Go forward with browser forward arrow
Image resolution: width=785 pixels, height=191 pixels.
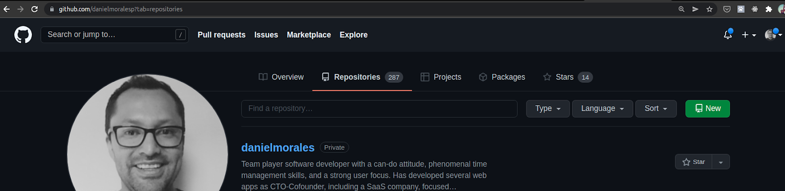[x=21, y=9]
